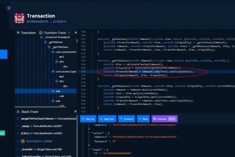This screenshot has width=235, height=157.
Task: Collapse the calculateTaxFe node in trace
Action: [x=53, y=52]
